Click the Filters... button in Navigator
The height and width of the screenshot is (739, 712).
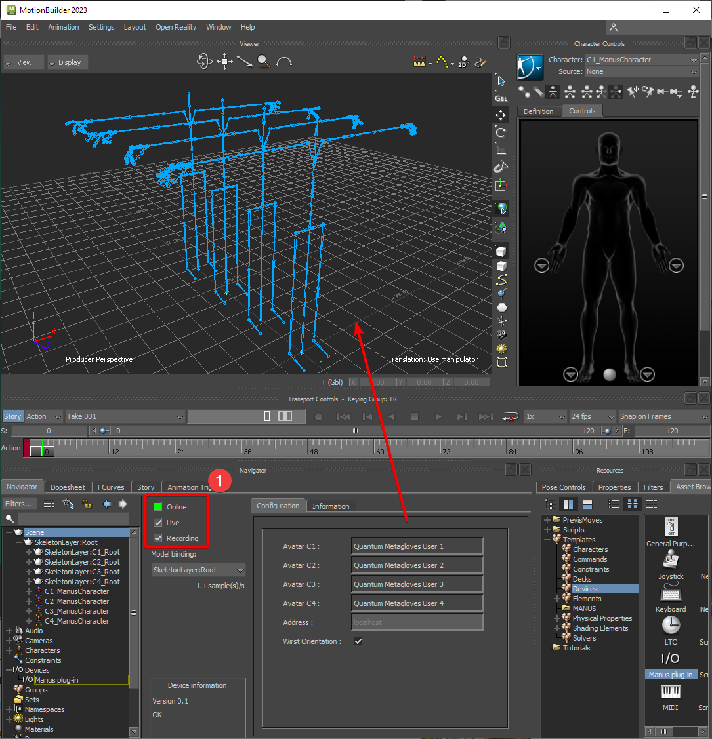[19, 504]
